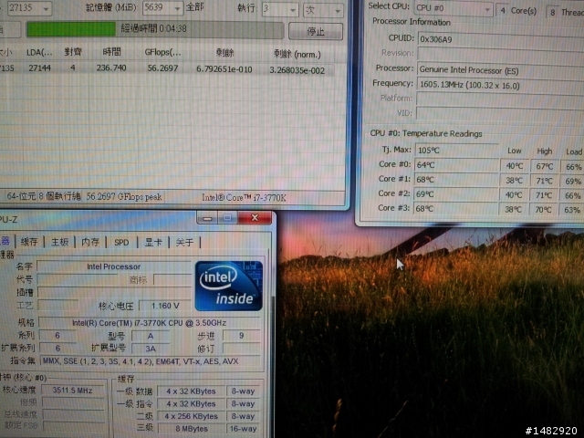Select the result cell 3.268035e-002

point(297,70)
